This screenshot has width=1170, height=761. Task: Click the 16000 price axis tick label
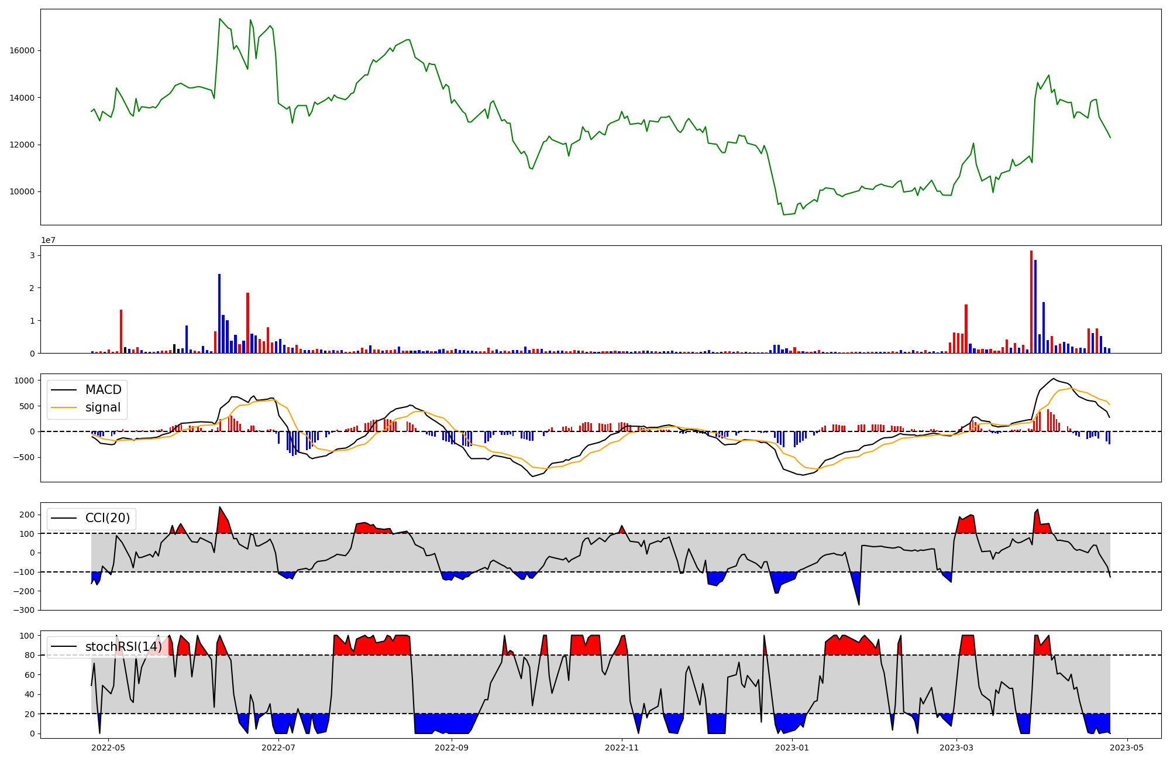pyautogui.click(x=22, y=50)
